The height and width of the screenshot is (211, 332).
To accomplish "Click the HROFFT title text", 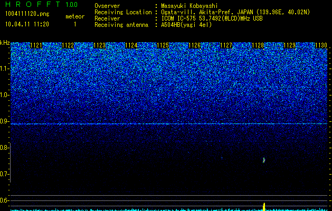I will [x=33, y=4].
